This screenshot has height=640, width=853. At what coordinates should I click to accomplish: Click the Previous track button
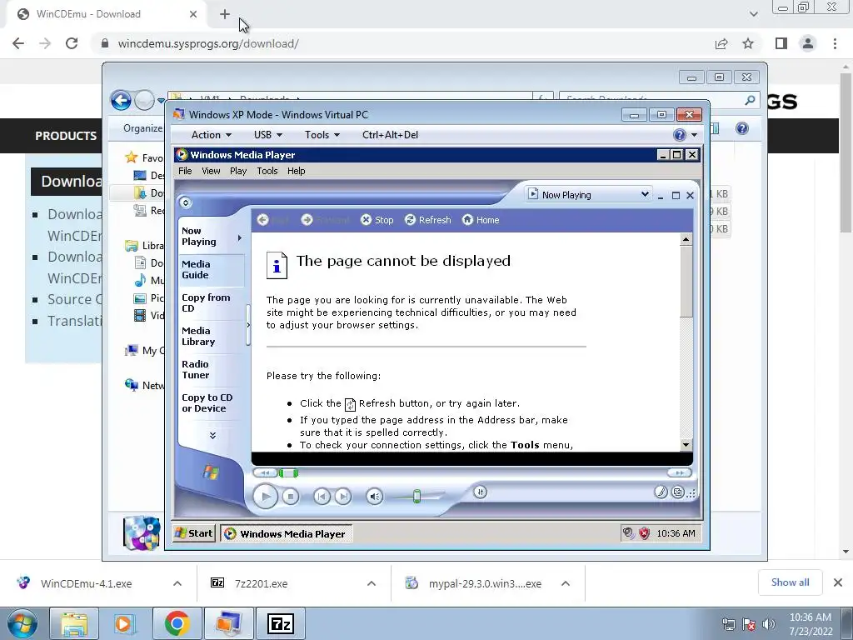[322, 497]
